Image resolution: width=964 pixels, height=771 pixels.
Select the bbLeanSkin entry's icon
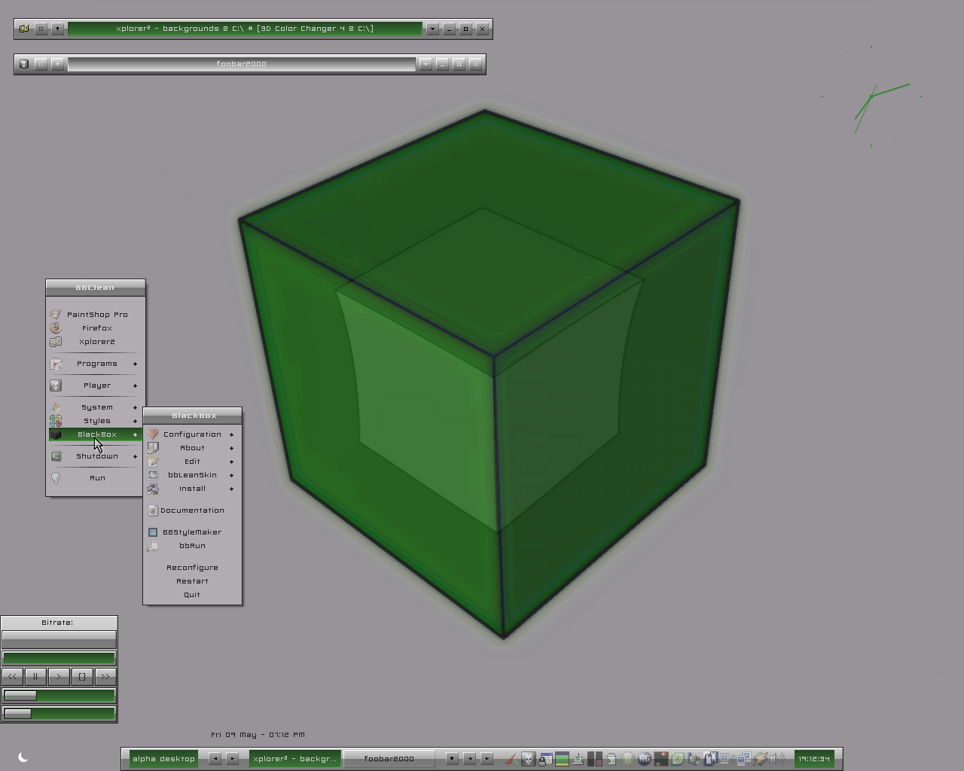tap(153, 474)
